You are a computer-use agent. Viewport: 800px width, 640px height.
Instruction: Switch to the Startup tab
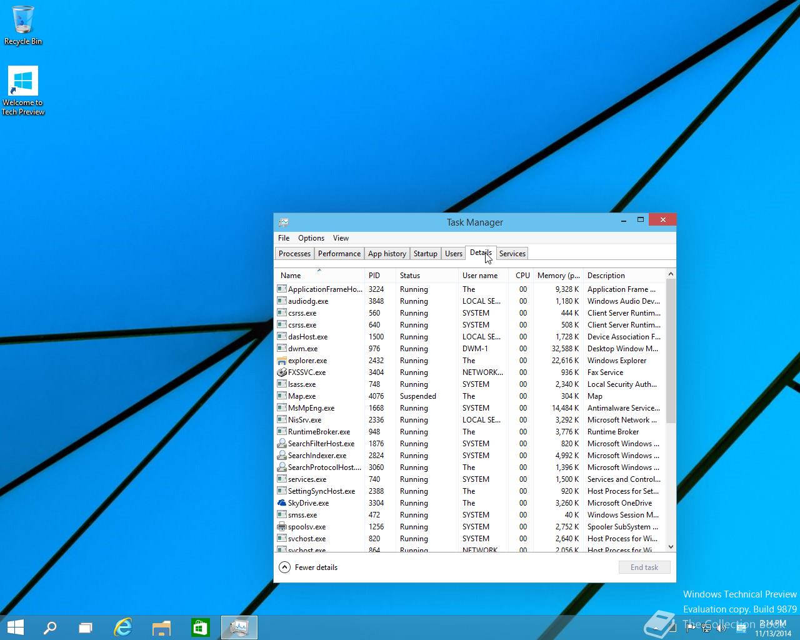[426, 254]
